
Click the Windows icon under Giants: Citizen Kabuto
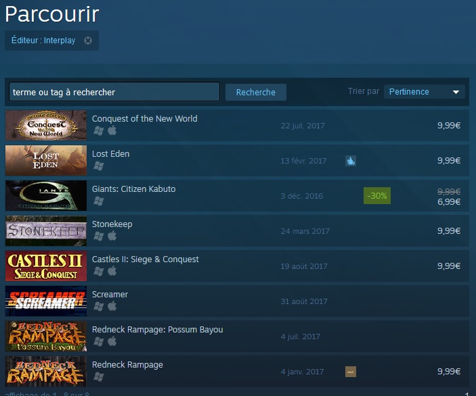(99, 201)
